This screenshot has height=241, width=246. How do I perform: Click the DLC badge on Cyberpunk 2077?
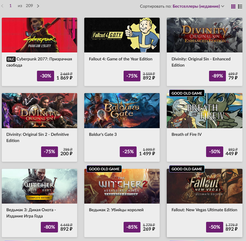[10, 59]
